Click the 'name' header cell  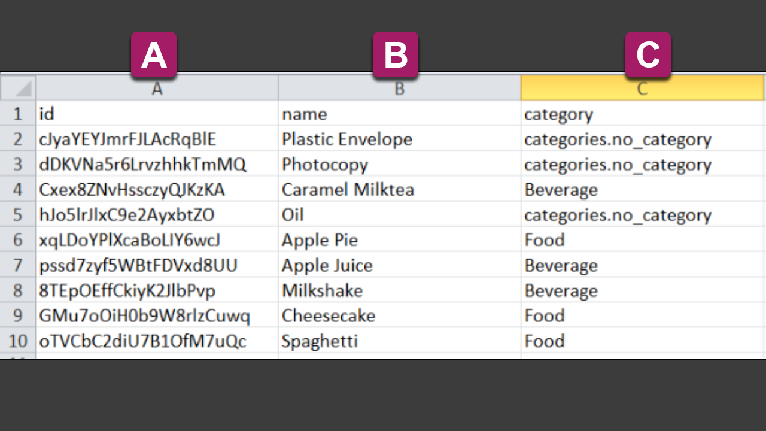400,113
